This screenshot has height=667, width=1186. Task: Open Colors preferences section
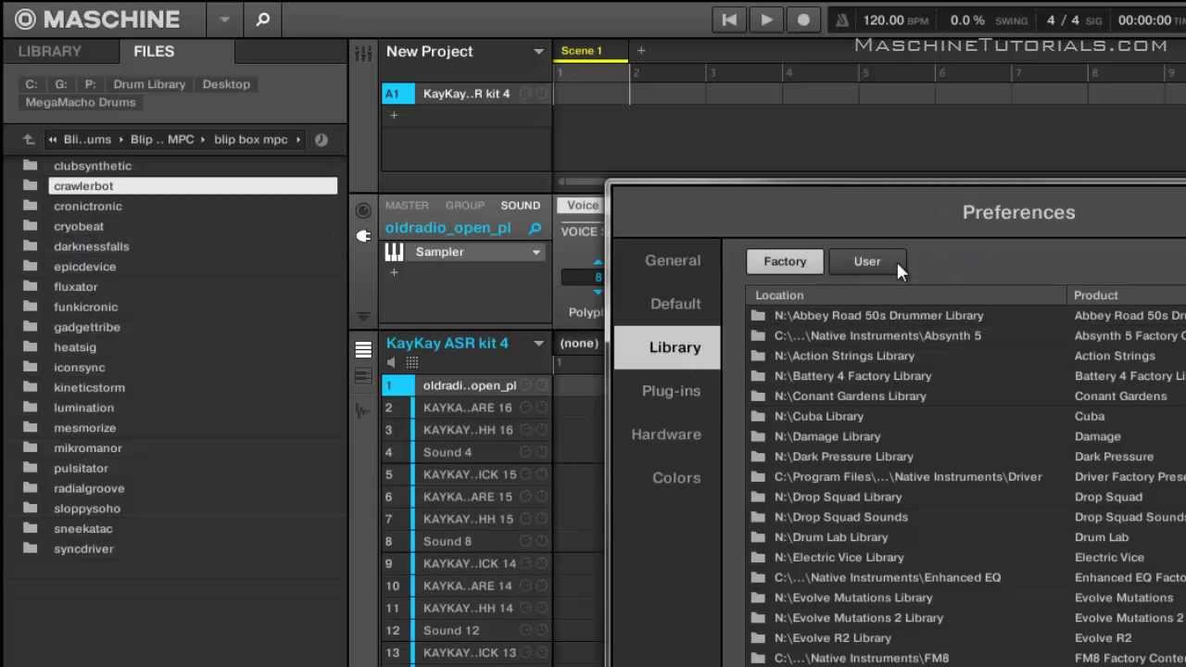pyautogui.click(x=676, y=478)
